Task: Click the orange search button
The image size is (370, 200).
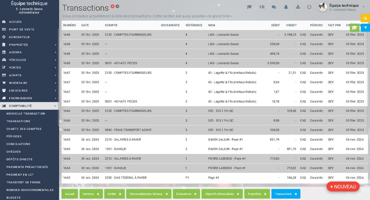Action: tap(365, 18)
